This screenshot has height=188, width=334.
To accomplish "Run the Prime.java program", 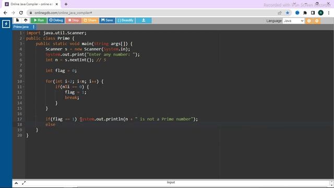I will (x=39, y=20).
